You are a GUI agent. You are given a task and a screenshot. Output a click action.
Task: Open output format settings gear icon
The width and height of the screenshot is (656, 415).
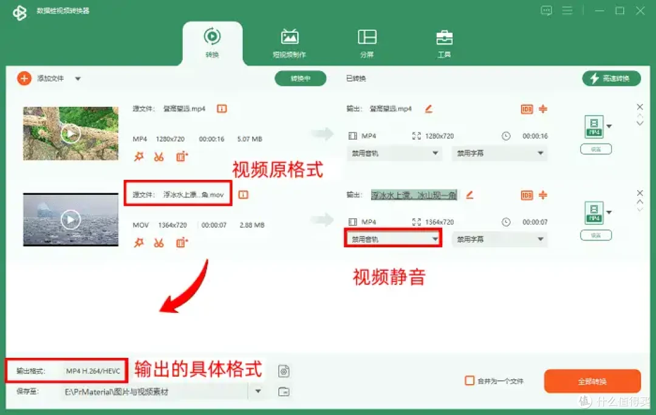click(284, 371)
